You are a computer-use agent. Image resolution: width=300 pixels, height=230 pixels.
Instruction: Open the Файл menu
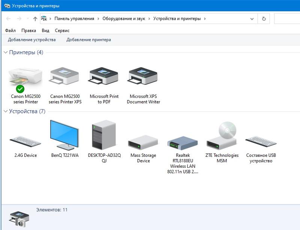10,30
